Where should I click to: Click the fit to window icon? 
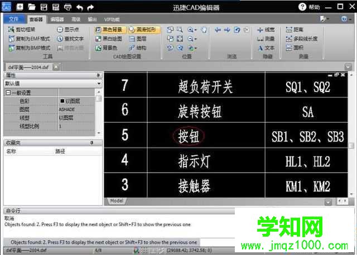[x=180, y=39]
